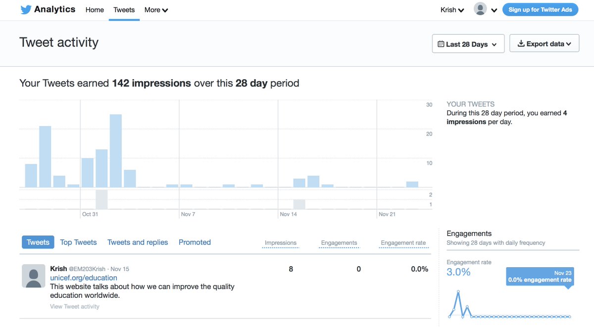Click Sign up for Twitter Ads
Screen dimensions: 594x327
click(x=540, y=9)
